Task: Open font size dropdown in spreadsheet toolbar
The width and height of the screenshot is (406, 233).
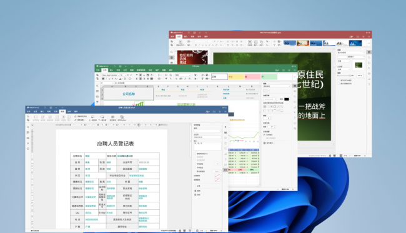Action: (122, 75)
